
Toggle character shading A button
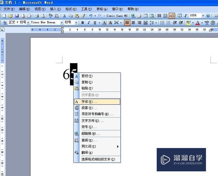point(111,22)
